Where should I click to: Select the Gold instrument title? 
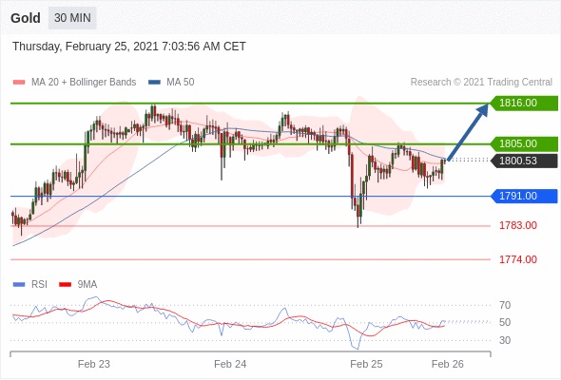[x=26, y=18]
